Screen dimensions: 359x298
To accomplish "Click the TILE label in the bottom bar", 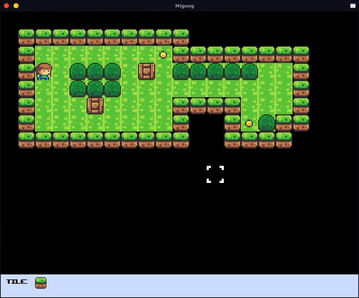I will click(x=17, y=282).
